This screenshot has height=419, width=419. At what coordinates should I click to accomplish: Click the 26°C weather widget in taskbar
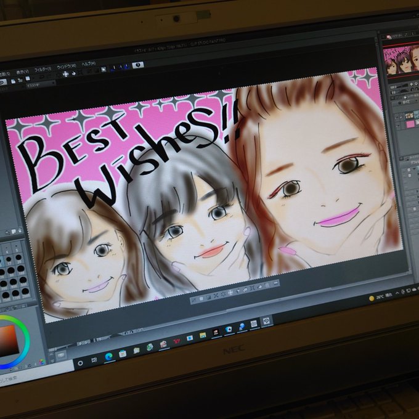tap(380, 297)
